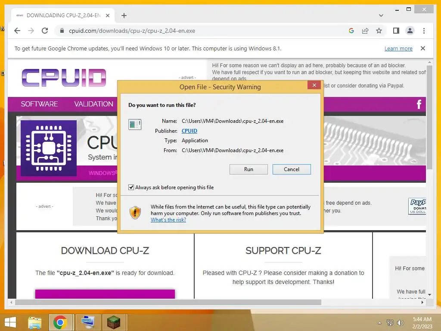Click the DOWNLOAD CPU-Z heading
Viewport: 441px width, 331px height.
point(105,250)
